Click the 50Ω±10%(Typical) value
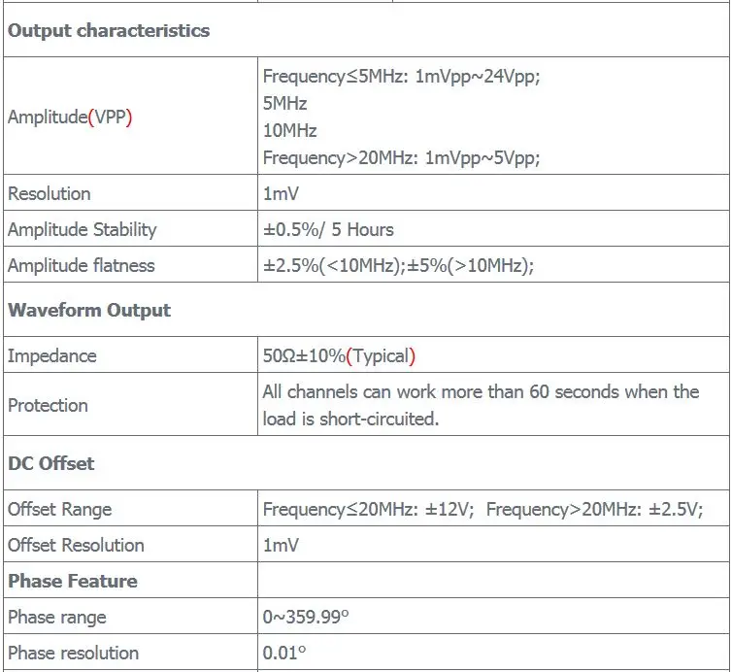 click(x=339, y=355)
